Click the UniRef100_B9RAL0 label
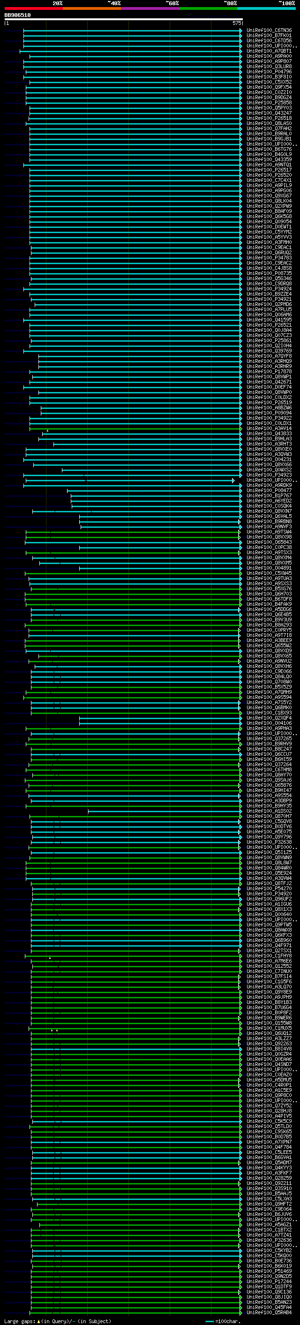This screenshot has width=300, height=1325. 269,134
